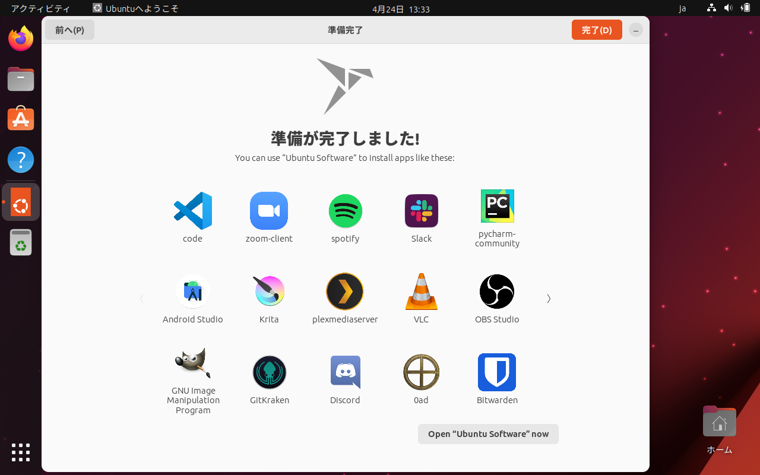Click the Bitwarden label text
Viewport: 760px width, 475px height.
coord(497,400)
